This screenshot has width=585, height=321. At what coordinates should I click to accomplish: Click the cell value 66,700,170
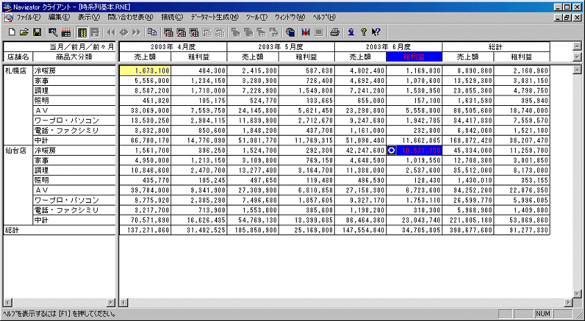pyautogui.click(x=145, y=140)
